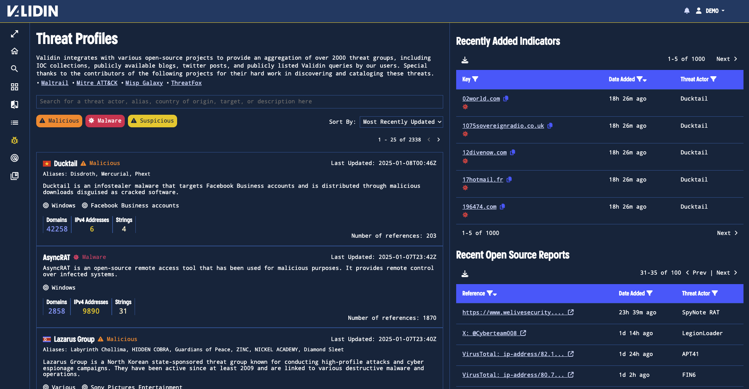Viewport: 749px width, 389px height.
Task: Open the yellow bug threat icon in sidebar
Action: tap(15, 140)
